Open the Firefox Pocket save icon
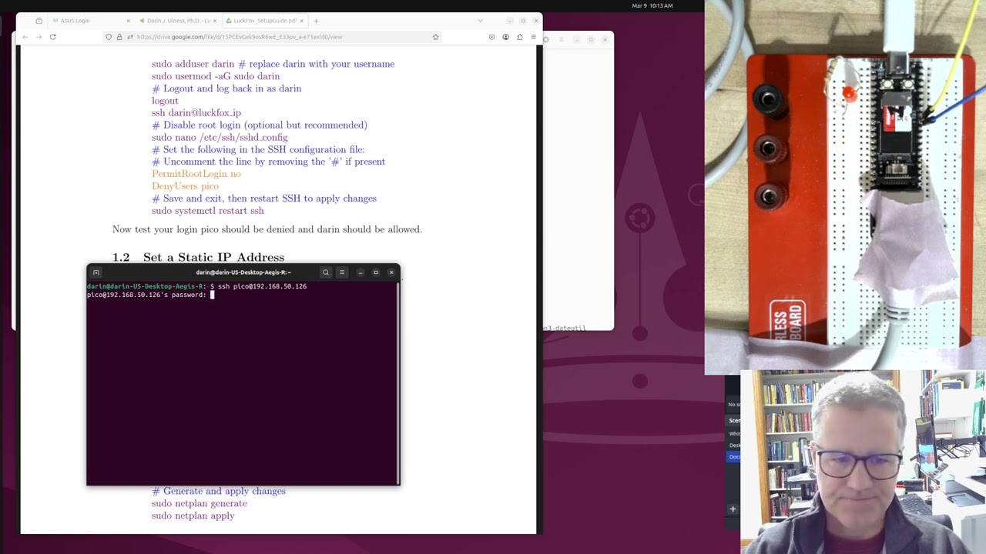Viewport: 986px width, 554px height. pyautogui.click(x=491, y=37)
